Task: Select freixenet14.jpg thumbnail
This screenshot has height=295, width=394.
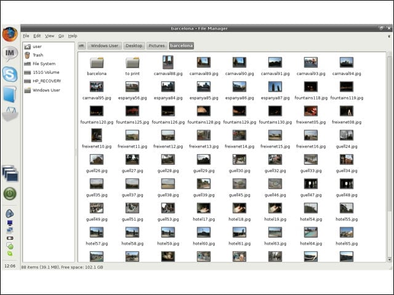Action: coord(239,135)
